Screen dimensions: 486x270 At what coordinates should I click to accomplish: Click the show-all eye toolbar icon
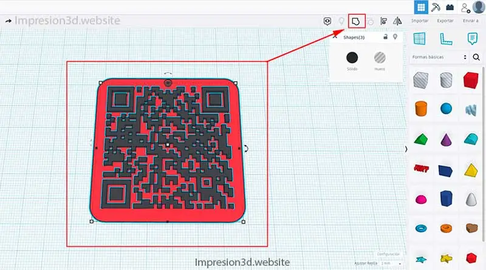(327, 21)
